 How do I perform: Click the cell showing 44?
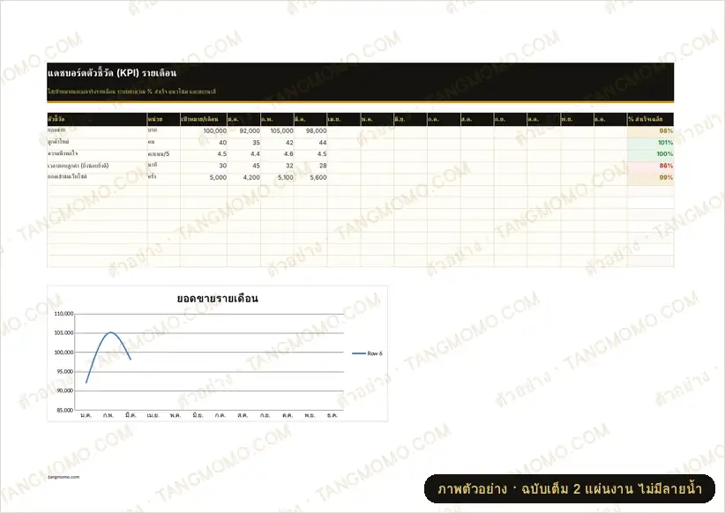point(310,143)
